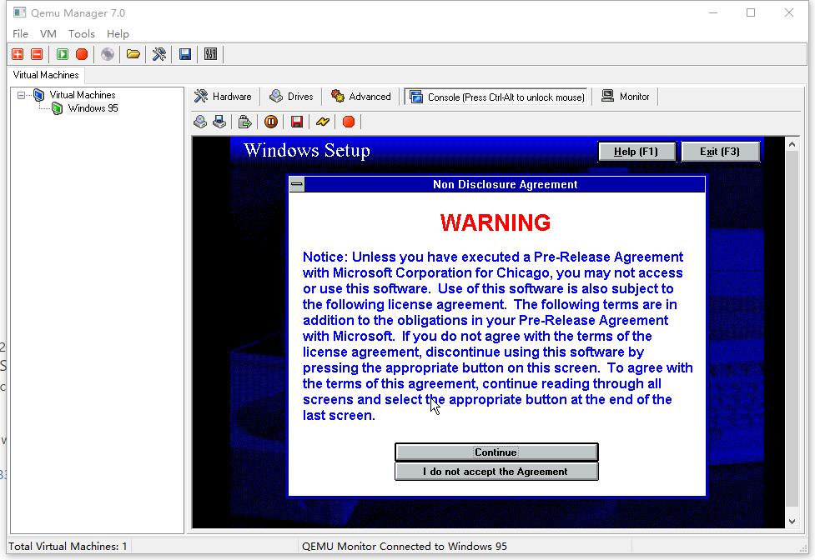Image resolution: width=815 pixels, height=560 pixels.
Task: Click hammer and wrench toolbar icon
Action: 159,54
